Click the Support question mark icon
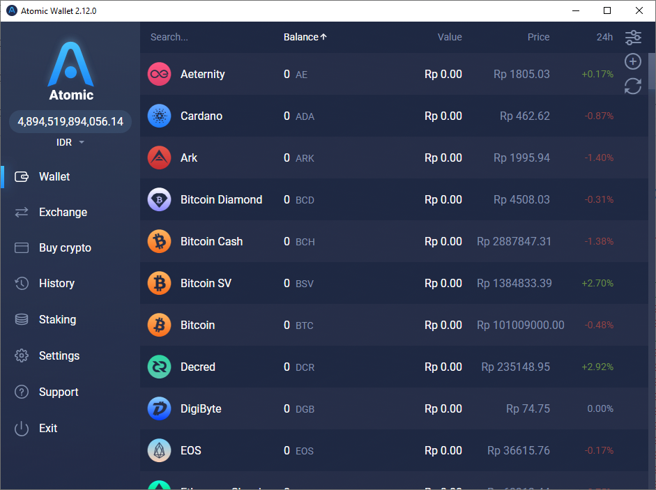The image size is (656, 490). (x=22, y=392)
